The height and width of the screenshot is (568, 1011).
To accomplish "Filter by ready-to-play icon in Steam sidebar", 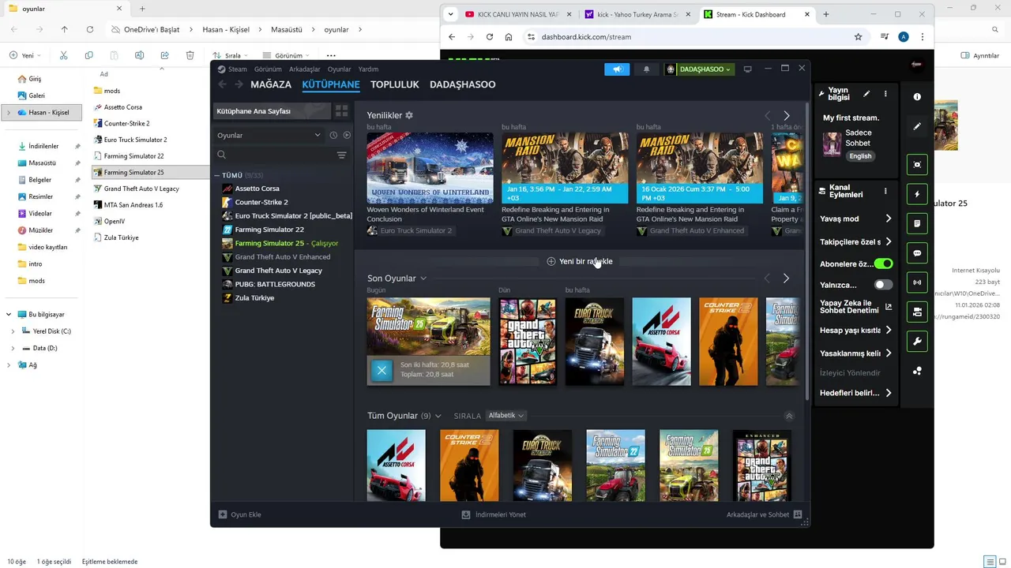I will pos(347,135).
